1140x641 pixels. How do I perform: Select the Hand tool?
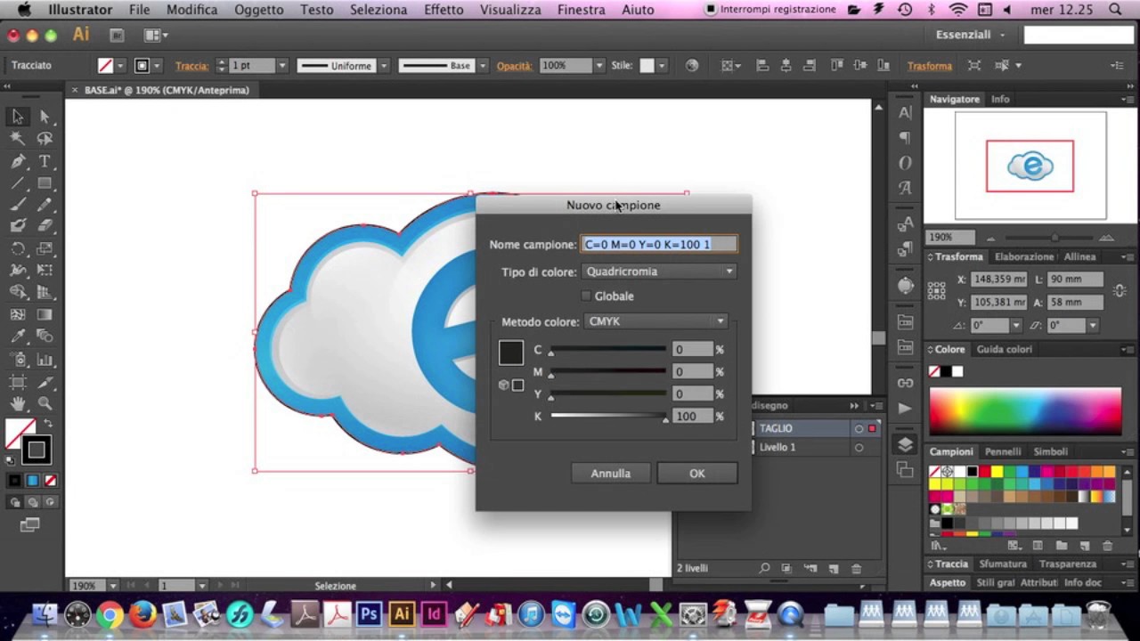click(x=18, y=404)
